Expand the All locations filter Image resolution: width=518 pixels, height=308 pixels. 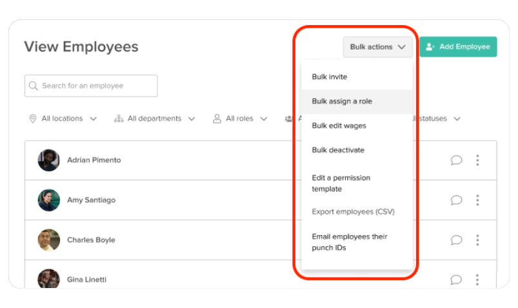coord(63,119)
